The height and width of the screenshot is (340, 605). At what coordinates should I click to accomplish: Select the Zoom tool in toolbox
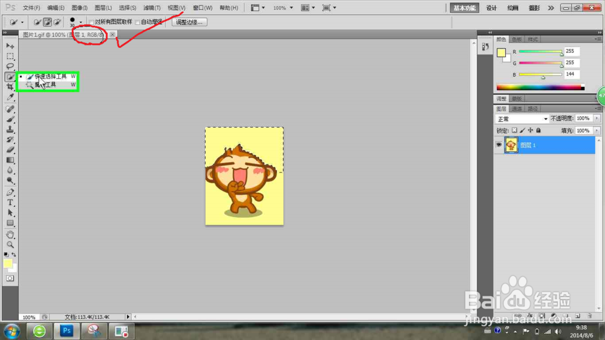(10, 244)
